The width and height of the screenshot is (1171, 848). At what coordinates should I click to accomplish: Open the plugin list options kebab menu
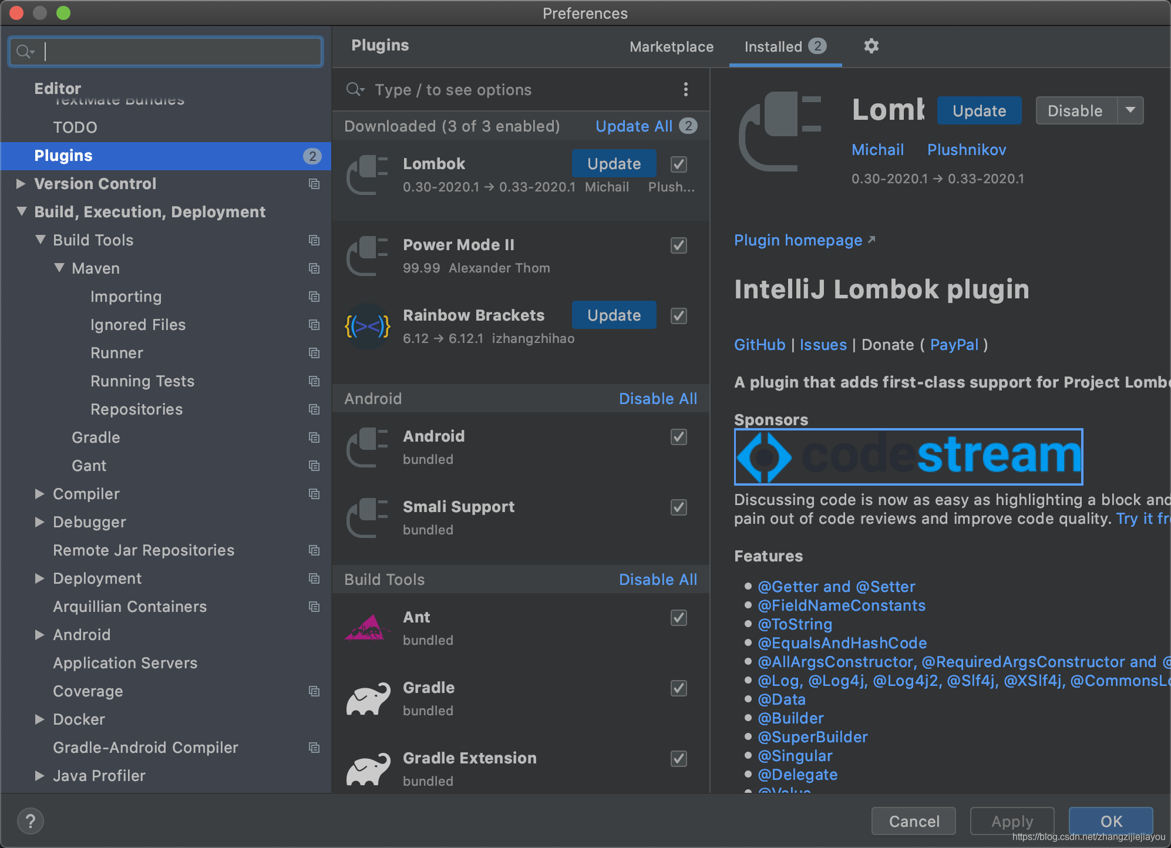(685, 89)
